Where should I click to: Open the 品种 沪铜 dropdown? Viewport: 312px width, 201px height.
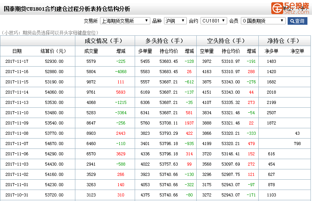pos(175,21)
